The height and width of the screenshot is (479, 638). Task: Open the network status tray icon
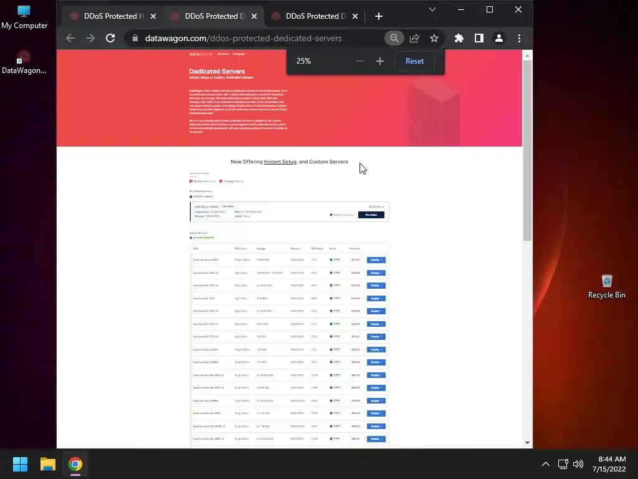[563, 464]
